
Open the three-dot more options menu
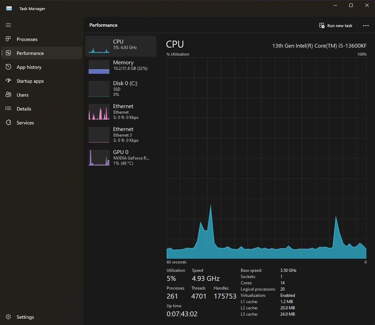tap(366, 26)
